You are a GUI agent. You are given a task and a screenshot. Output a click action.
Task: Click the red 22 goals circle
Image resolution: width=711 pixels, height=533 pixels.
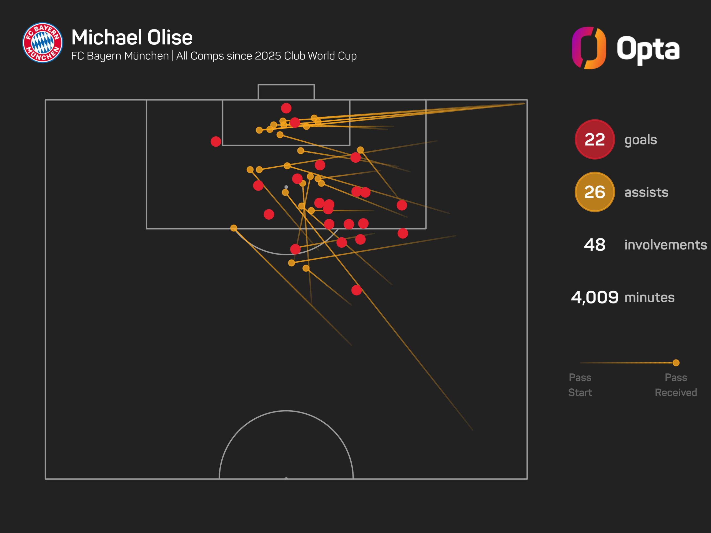595,139
